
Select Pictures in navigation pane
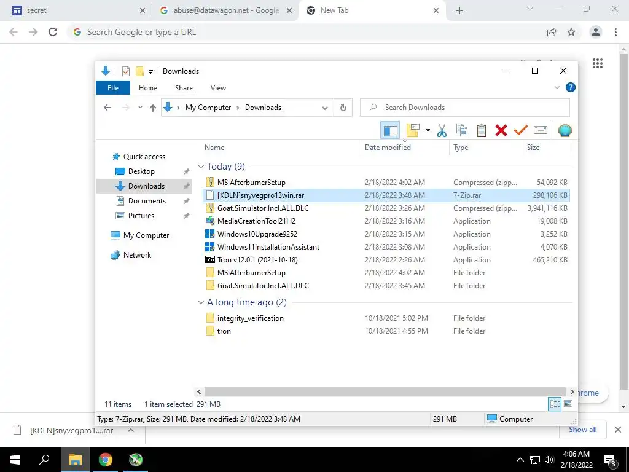(x=141, y=216)
